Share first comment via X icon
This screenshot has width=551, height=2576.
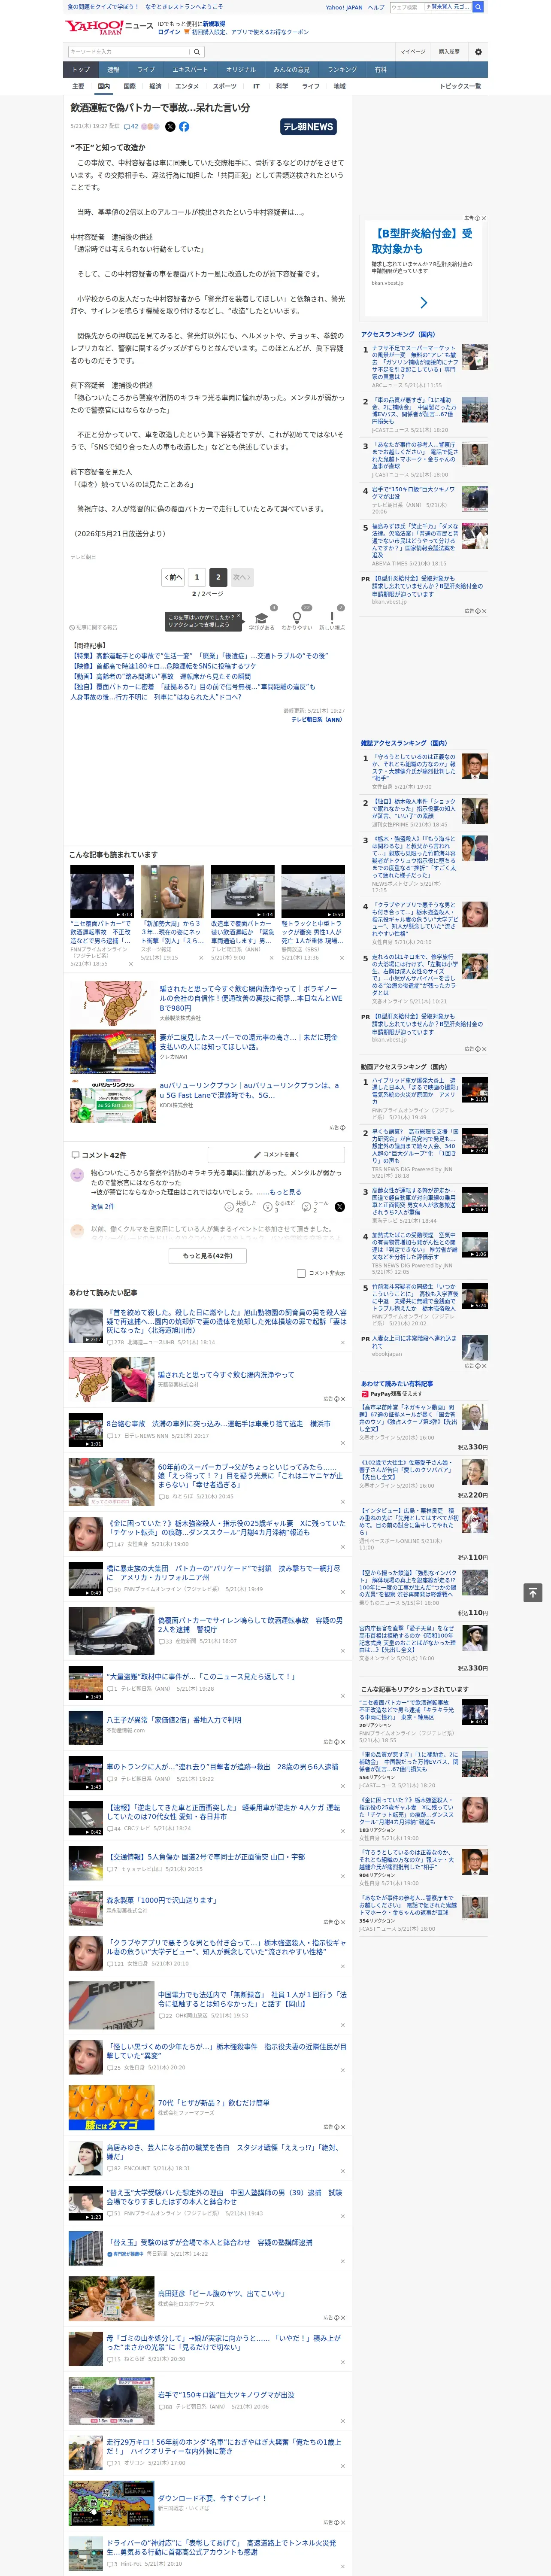pyautogui.click(x=339, y=1207)
